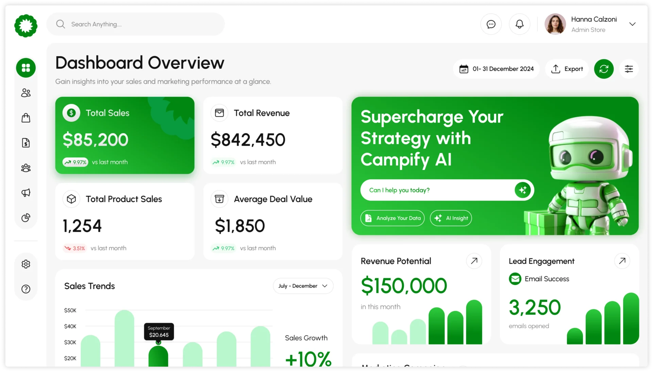This screenshot has height=372, width=653.
Task: Open the dashboard grid icon in sidebar
Action: coord(26,68)
